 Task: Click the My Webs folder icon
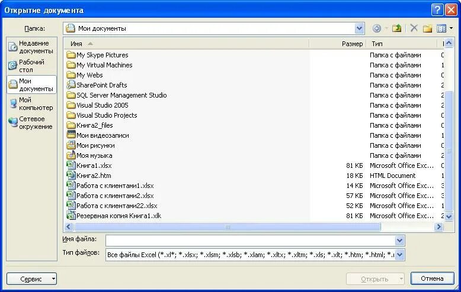coord(71,75)
